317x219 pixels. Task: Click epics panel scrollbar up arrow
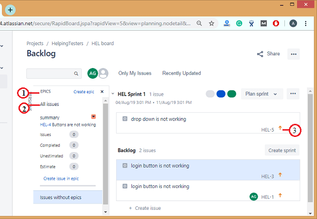106,101
